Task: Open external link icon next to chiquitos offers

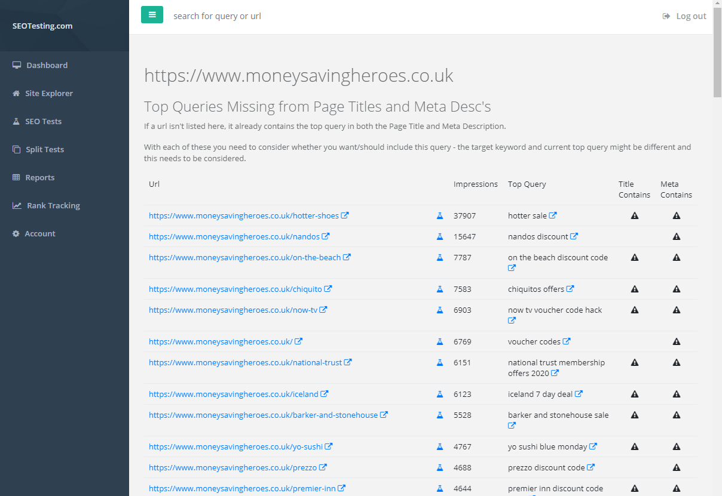Action: [570, 289]
